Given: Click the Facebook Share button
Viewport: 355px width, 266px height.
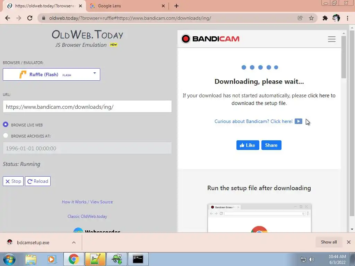Looking at the screenshot, I should pyautogui.click(x=271, y=145).
